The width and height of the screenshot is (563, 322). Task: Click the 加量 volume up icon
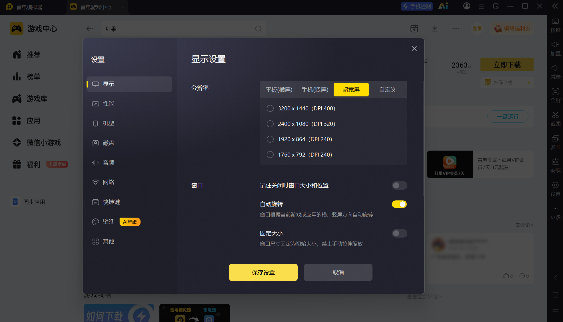[x=555, y=45]
